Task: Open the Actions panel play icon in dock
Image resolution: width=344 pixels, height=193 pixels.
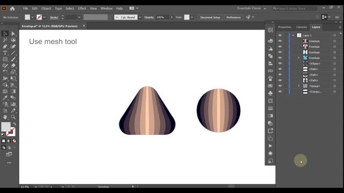Action: pos(270,146)
